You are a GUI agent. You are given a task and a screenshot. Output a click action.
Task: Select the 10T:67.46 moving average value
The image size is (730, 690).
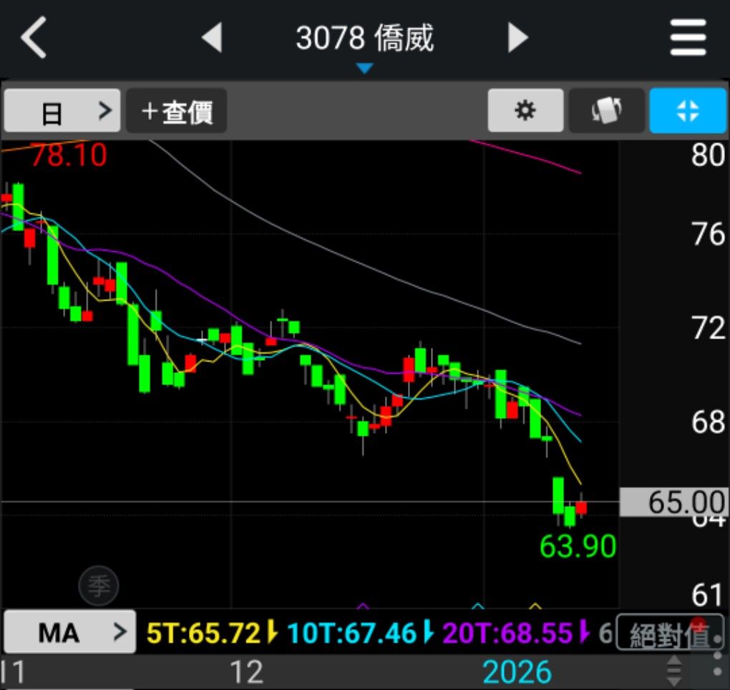(x=352, y=633)
